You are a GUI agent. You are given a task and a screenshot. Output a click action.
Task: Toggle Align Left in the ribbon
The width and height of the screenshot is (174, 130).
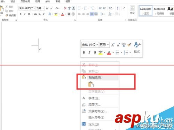pyautogui.click(x=79, y=14)
